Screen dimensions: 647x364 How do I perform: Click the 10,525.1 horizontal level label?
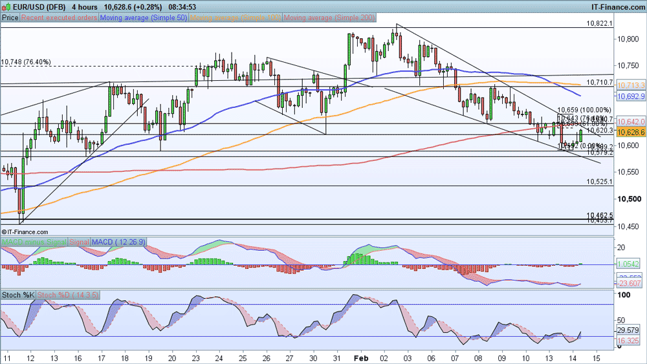(x=600, y=182)
